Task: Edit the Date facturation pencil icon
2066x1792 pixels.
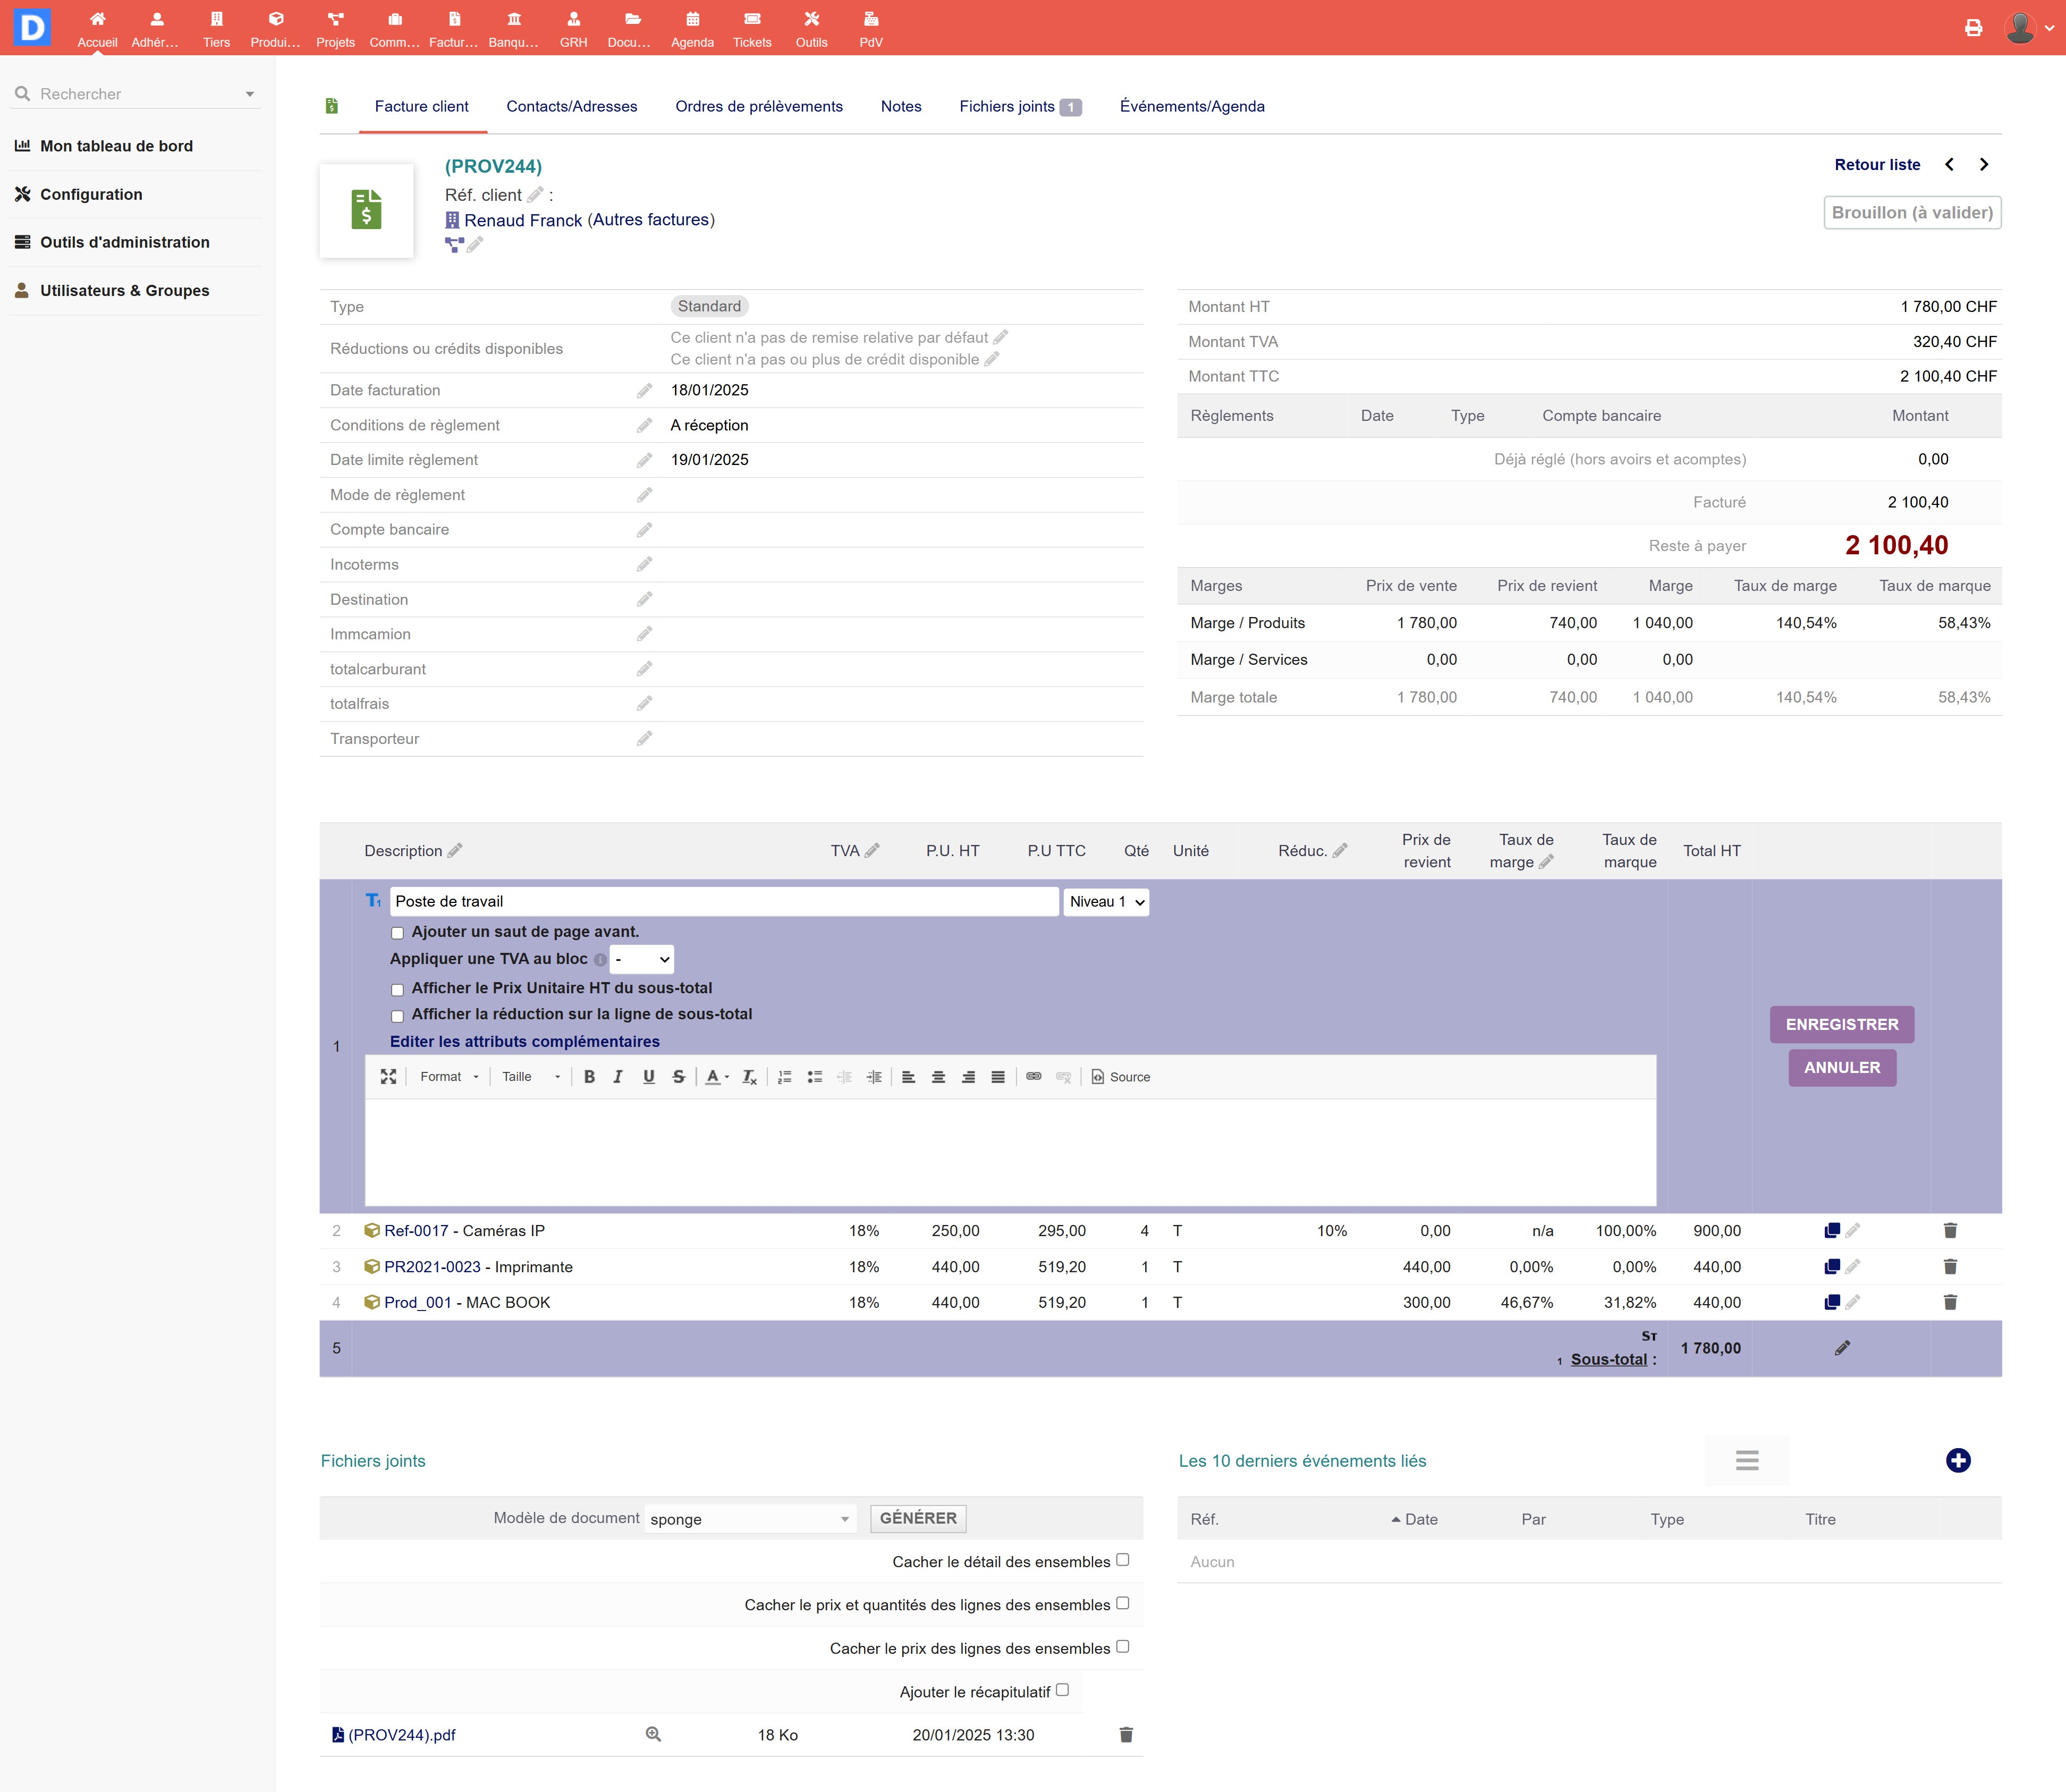Action: pos(644,391)
